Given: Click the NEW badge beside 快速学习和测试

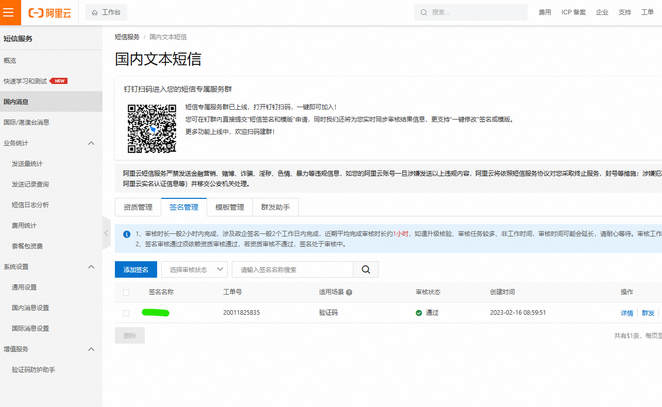Looking at the screenshot, I should tap(59, 81).
